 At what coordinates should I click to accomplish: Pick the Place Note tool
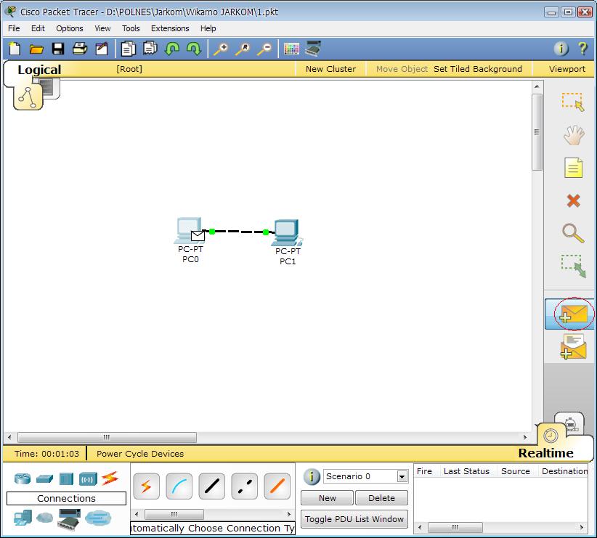(x=573, y=168)
